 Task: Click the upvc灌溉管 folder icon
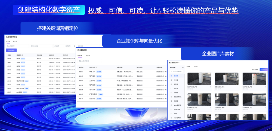point(171,105)
